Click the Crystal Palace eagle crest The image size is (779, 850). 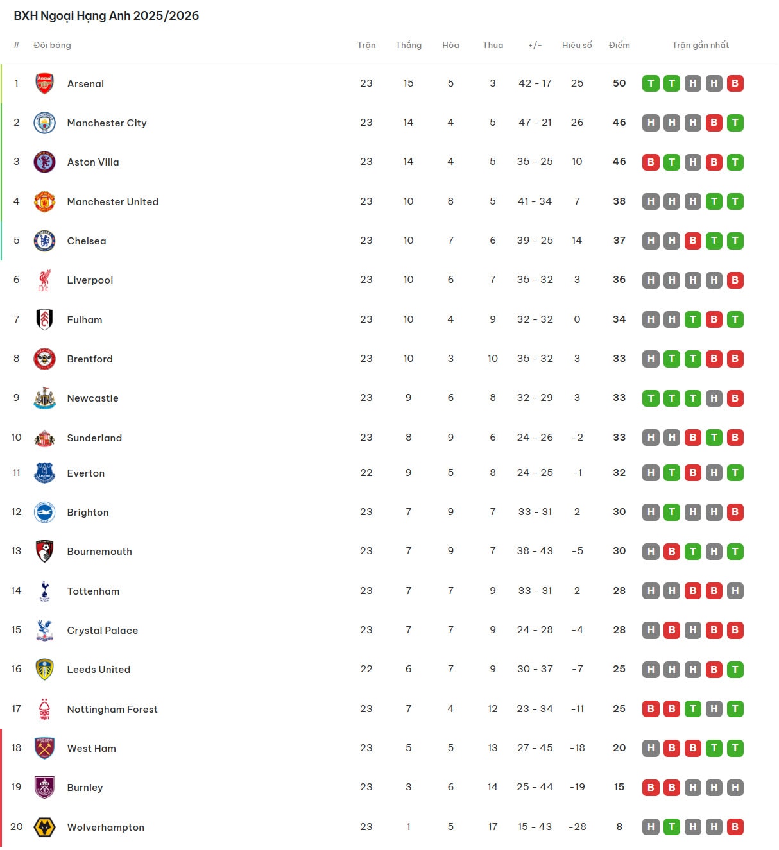(44, 630)
